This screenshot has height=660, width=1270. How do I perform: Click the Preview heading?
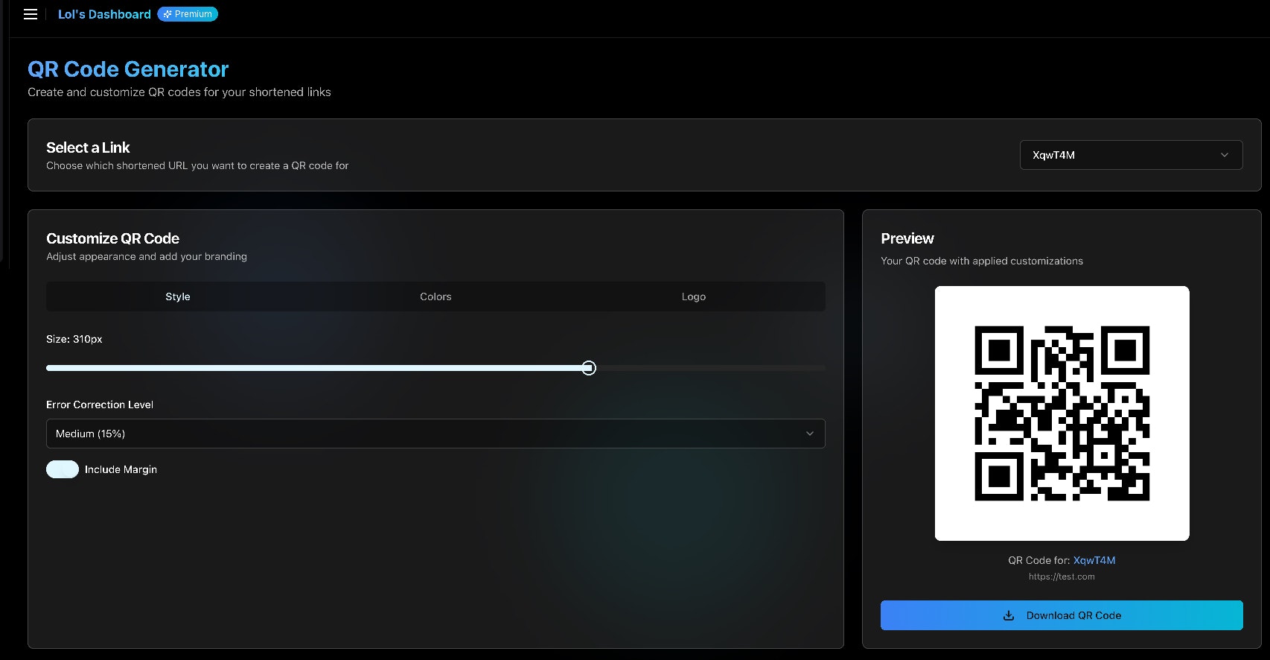point(907,238)
